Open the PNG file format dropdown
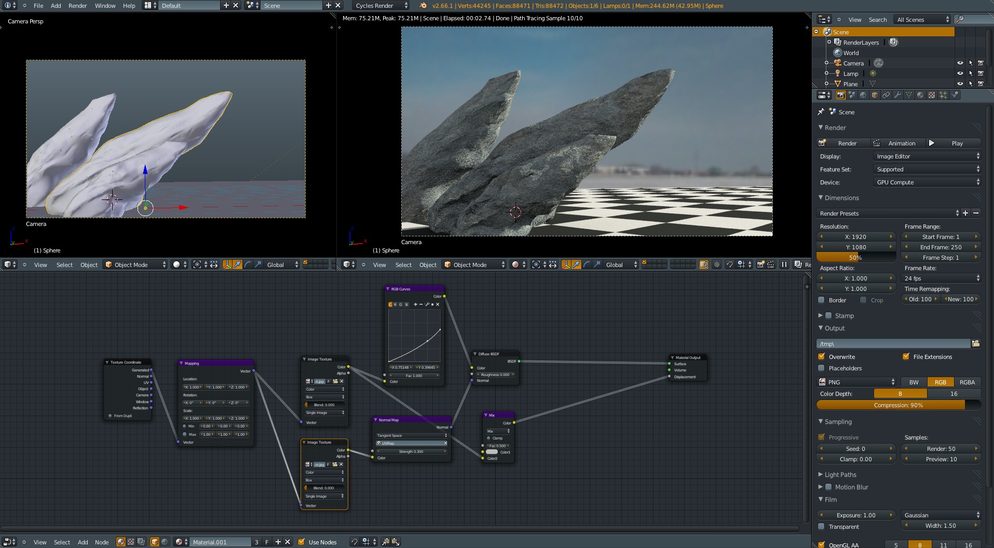Screen dimensions: 994x548 click(856, 382)
